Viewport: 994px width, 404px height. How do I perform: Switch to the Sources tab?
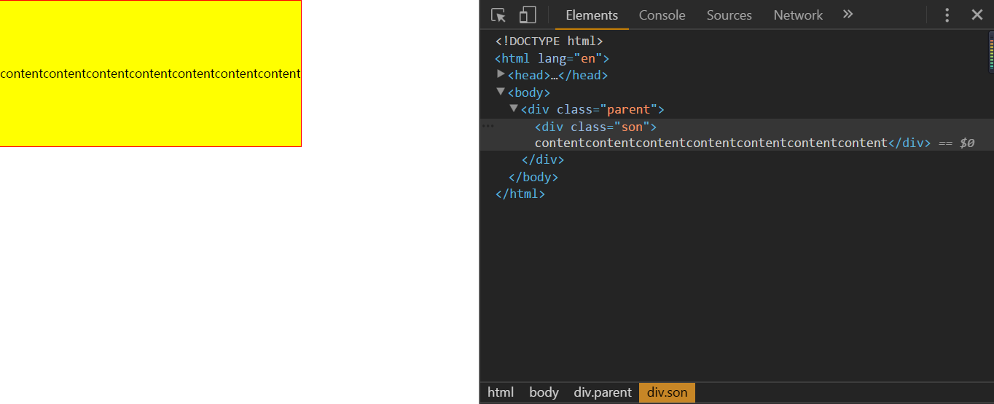click(729, 15)
